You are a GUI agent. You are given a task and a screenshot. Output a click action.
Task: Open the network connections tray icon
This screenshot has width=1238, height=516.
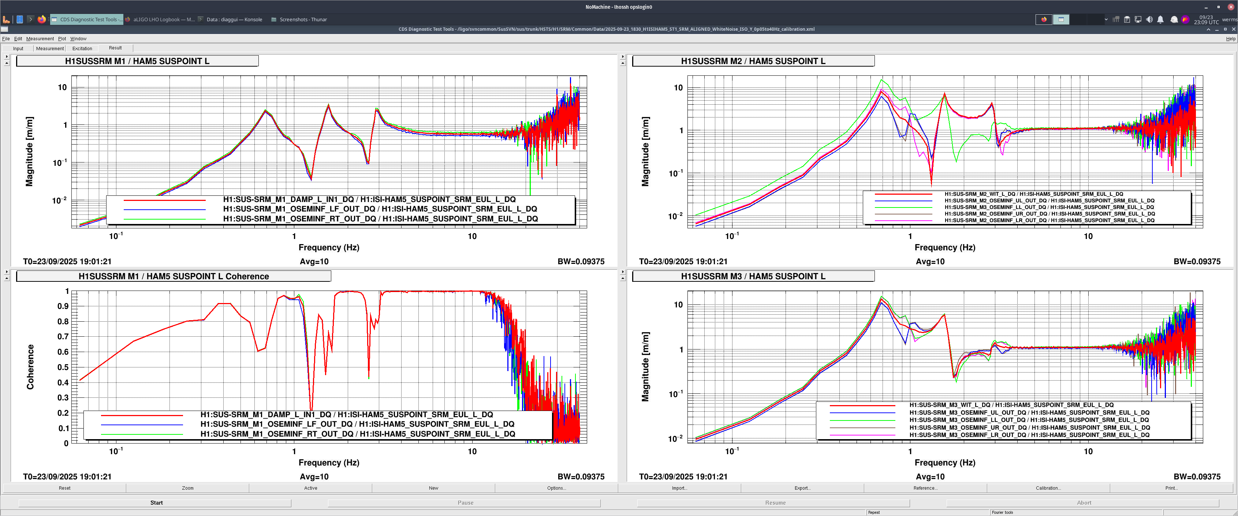[x=1138, y=19]
